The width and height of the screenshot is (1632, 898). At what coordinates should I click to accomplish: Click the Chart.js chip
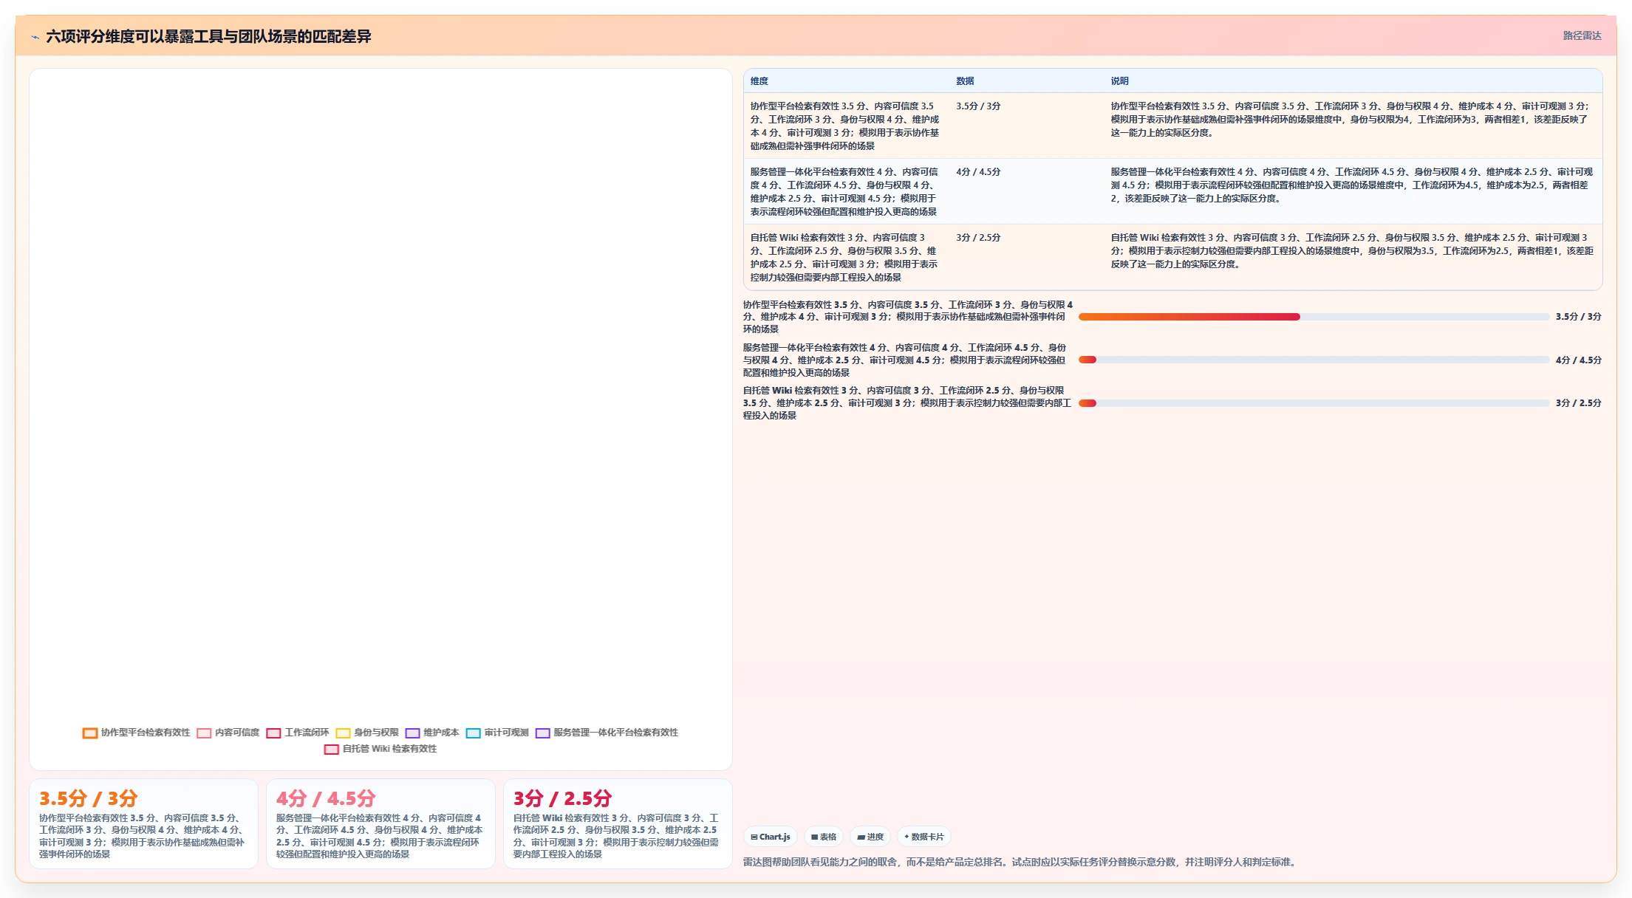coord(770,837)
